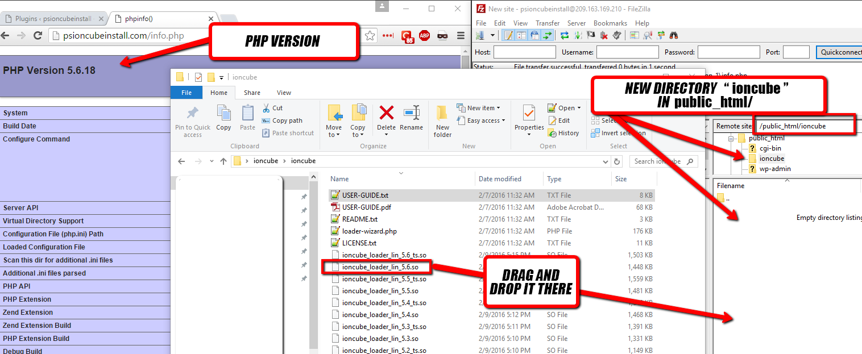This screenshot has height=354, width=862.
Task: Click the Host input field
Action: [524, 52]
